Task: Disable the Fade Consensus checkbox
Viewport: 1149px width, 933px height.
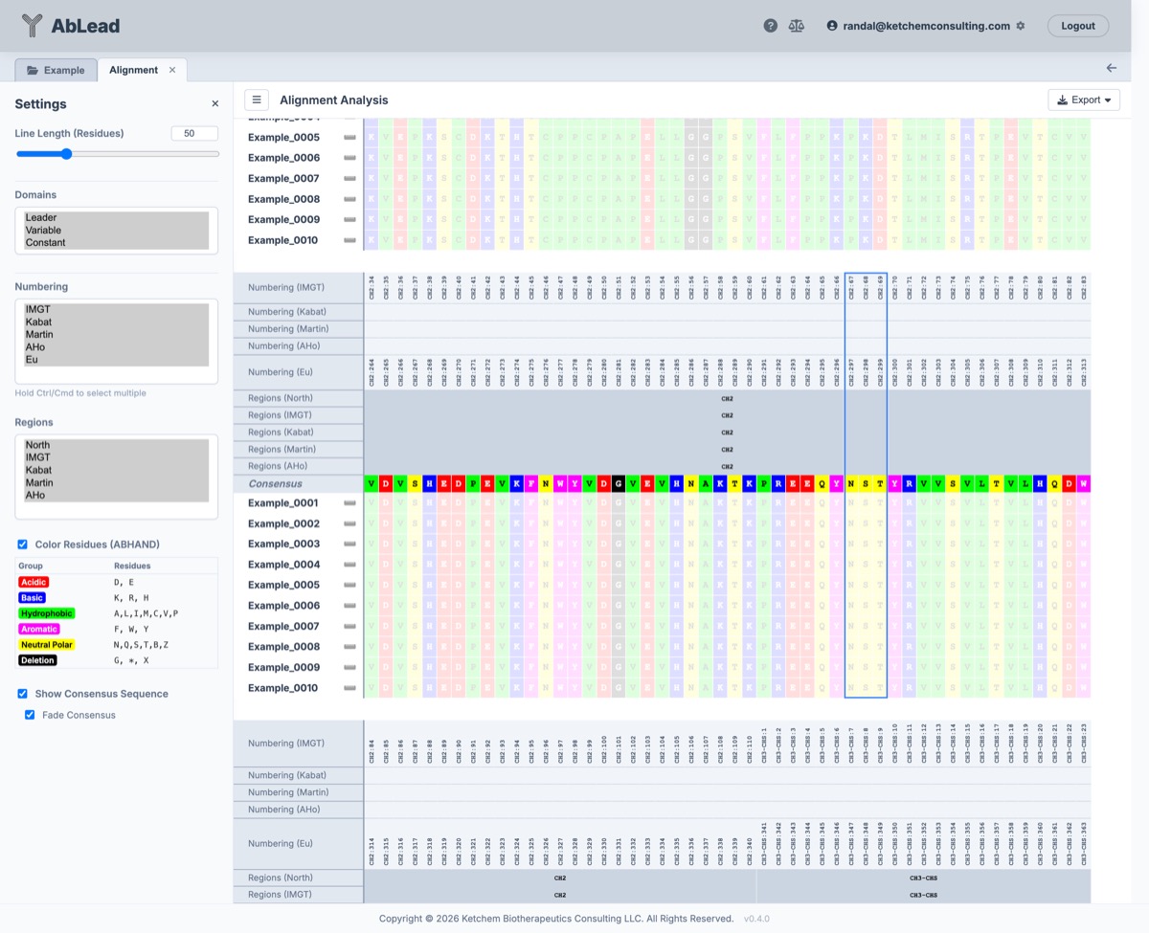Action: 30,715
